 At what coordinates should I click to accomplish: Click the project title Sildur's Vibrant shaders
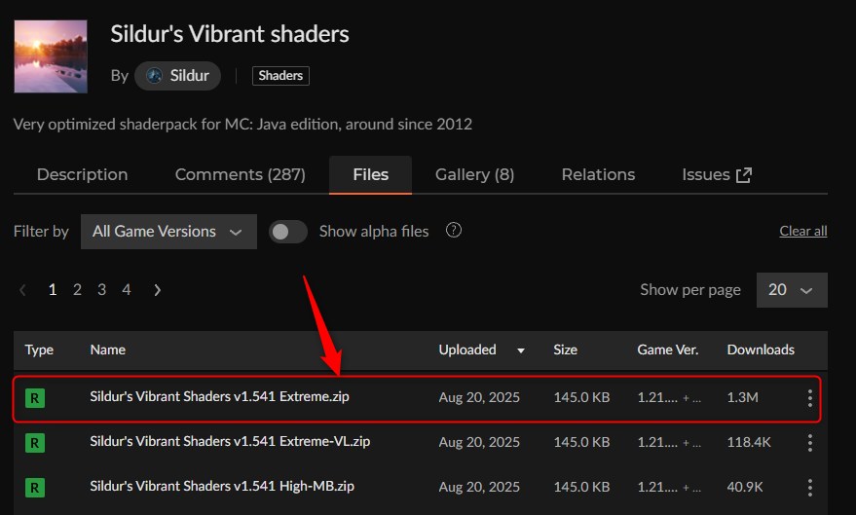[230, 34]
